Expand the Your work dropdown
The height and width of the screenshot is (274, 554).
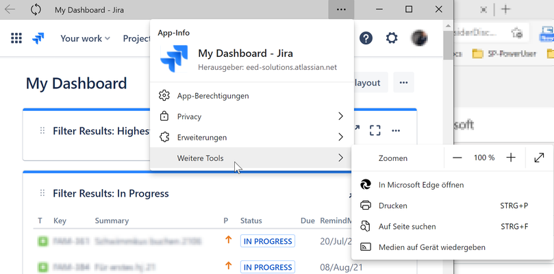(x=85, y=38)
